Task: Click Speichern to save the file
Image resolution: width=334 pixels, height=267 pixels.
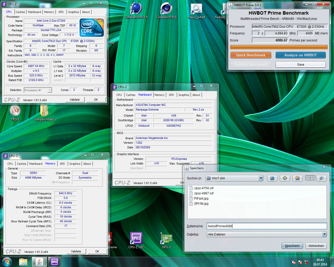Action: (292, 246)
